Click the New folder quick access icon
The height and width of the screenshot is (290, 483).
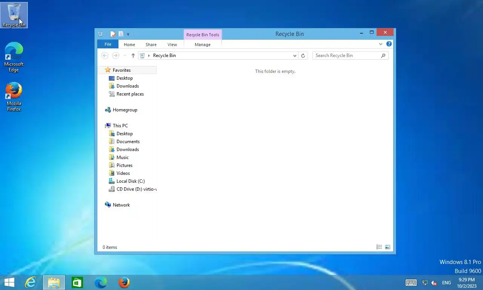[x=121, y=34]
